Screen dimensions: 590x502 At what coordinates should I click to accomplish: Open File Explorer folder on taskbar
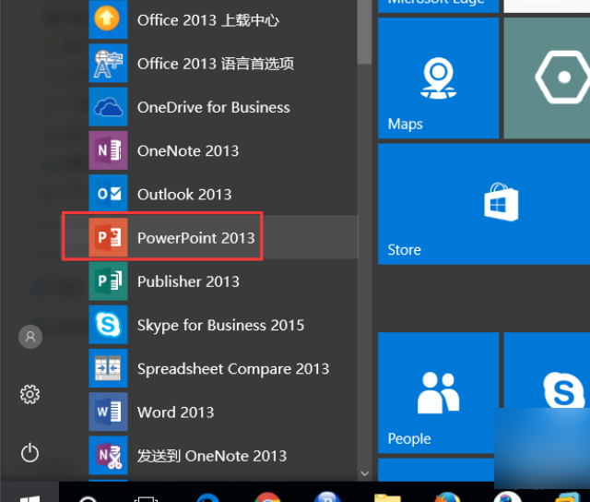(x=387, y=497)
